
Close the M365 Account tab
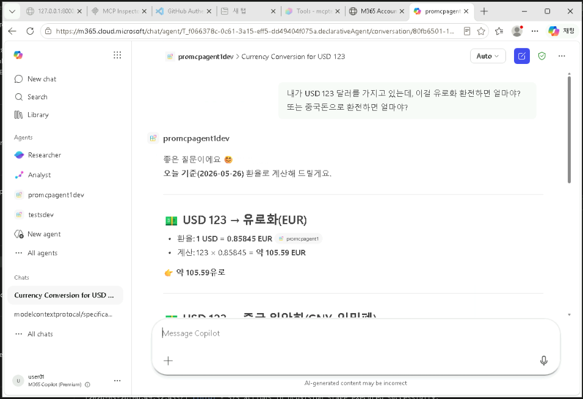click(402, 12)
